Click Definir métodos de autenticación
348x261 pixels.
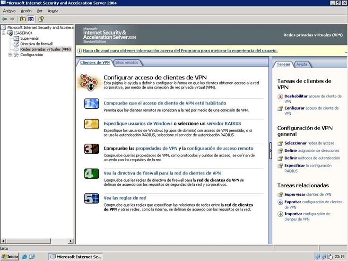312,158
